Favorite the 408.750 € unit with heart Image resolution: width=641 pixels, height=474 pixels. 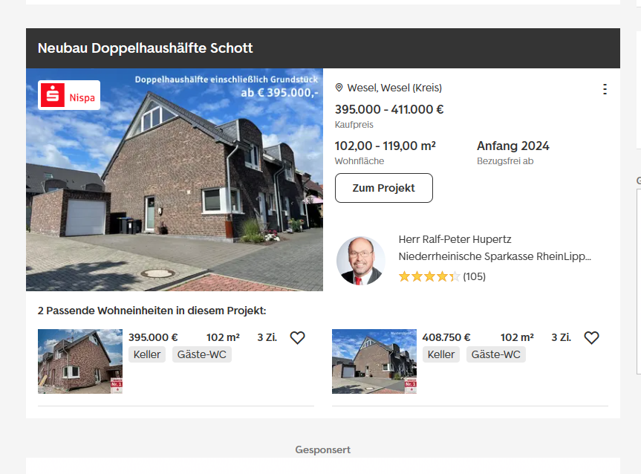(x=591, y=338)
